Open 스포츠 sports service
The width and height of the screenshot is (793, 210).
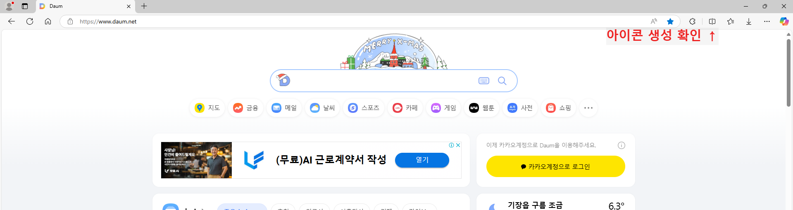364,108
